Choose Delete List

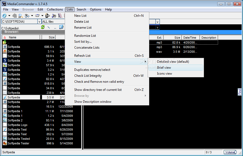point(107,22)
